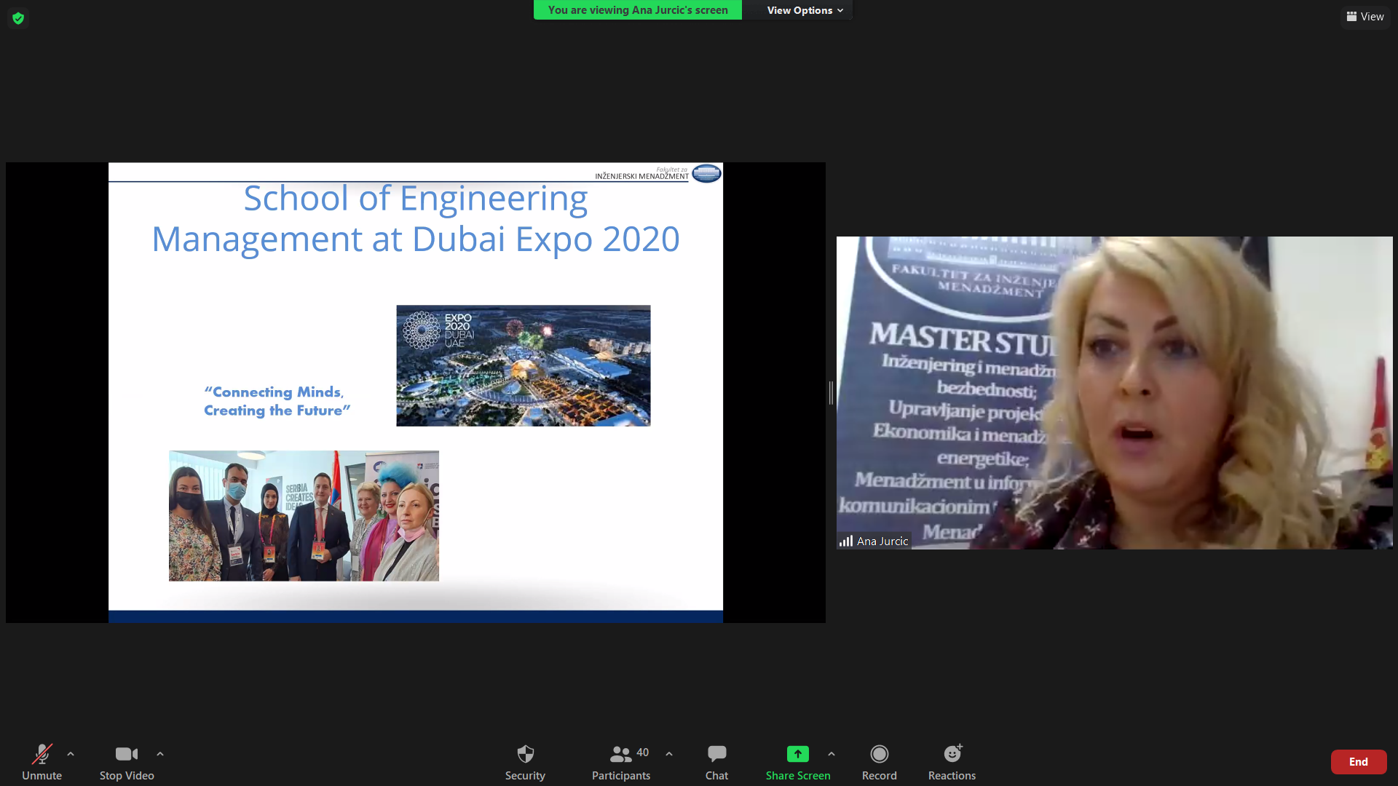Viewport: 1398px width, 786px height.
Task: Expand participants options caret
Action: [669, 754]
